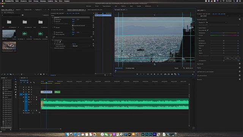This screenshot has width=243, height=137.
Task: Toggle eye icon of topmost video track
Action: click(x=31, y=87)
